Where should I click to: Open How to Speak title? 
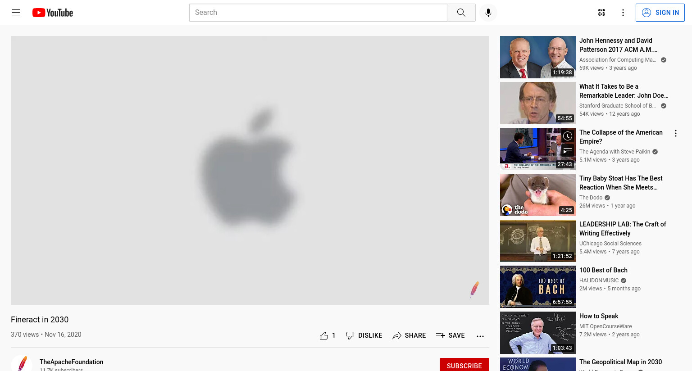point(599,316)
